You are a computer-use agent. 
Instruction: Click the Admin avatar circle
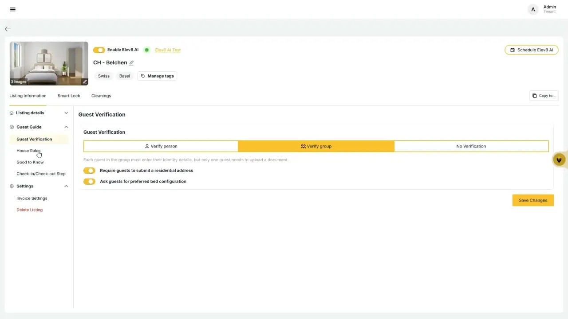533,9
